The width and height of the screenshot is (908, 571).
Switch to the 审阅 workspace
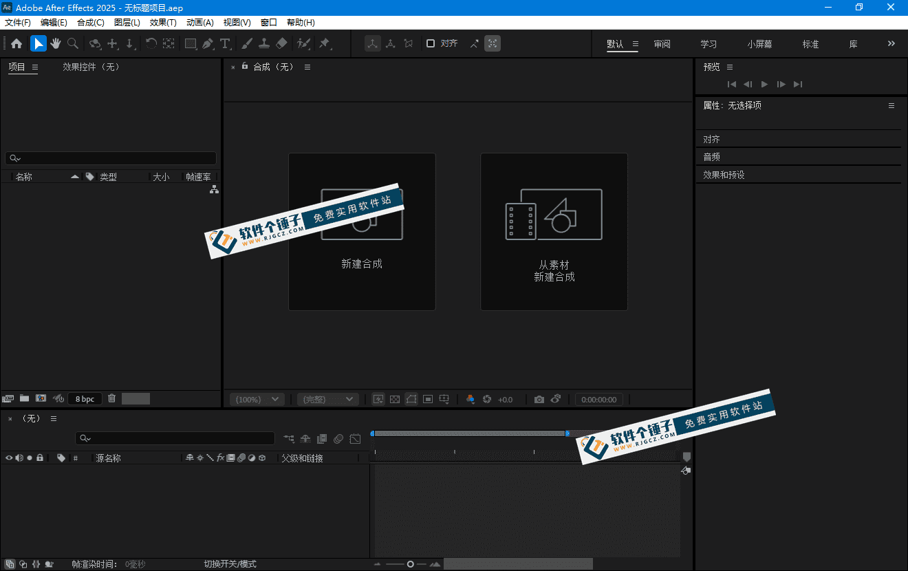[x=661, y=43]
